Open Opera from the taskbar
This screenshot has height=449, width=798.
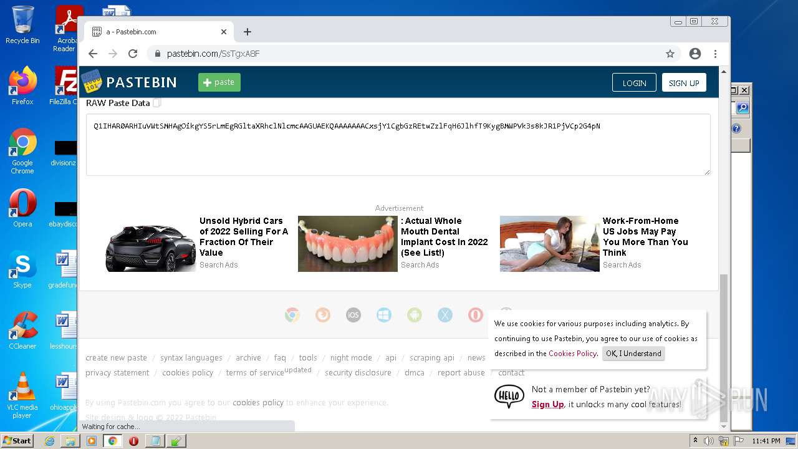[133, 441]
